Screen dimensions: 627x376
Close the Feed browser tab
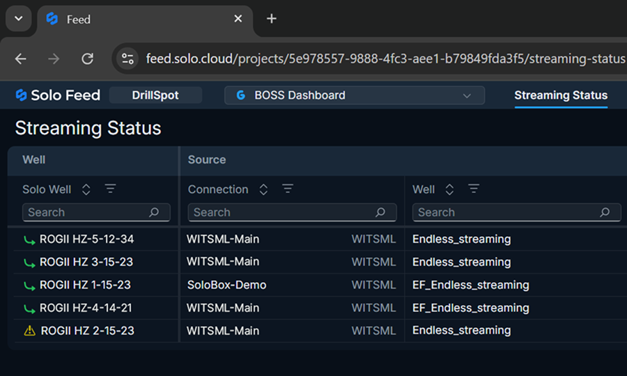238,18
